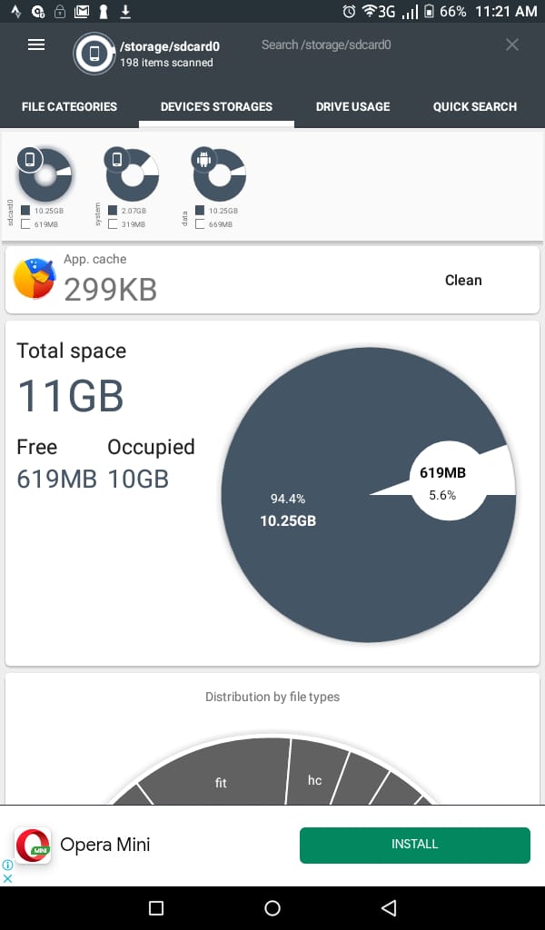Screen dimensions: 545x930
Task: Select the data storage donut chart
Action: (219, 175)
